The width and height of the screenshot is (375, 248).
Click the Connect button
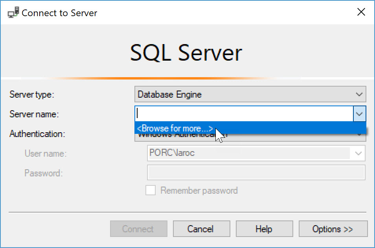138,229
